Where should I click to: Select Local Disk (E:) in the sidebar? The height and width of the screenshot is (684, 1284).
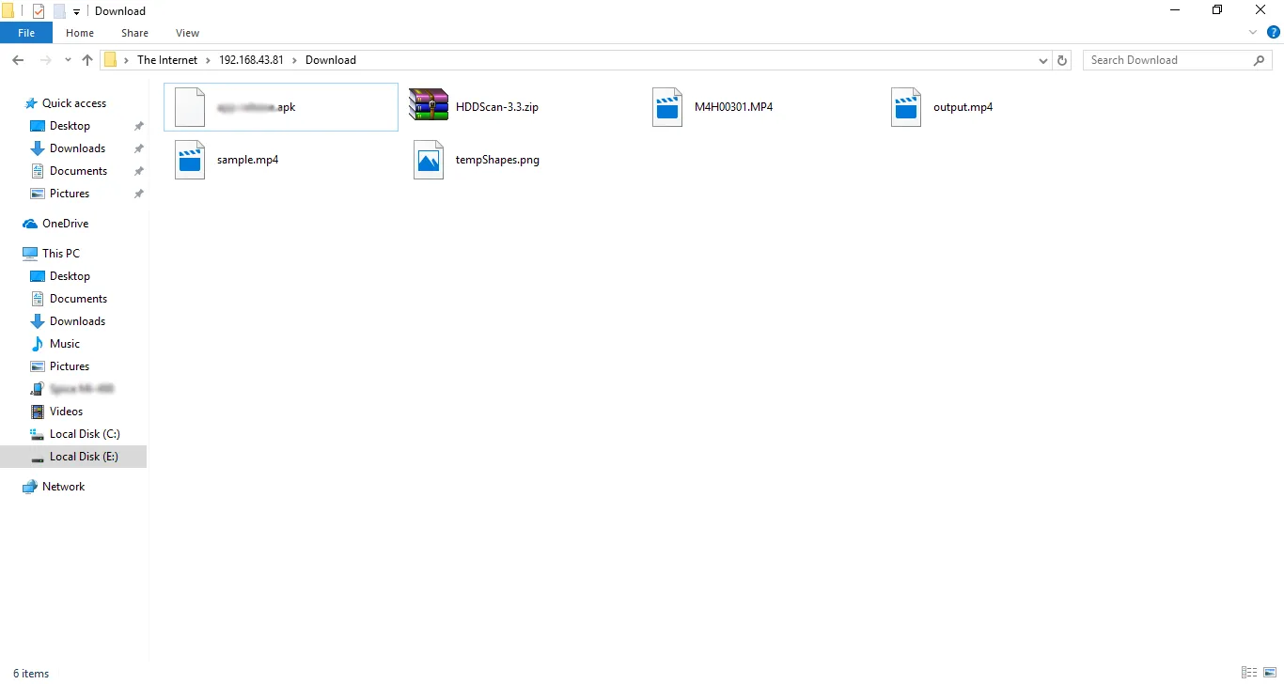75,457
